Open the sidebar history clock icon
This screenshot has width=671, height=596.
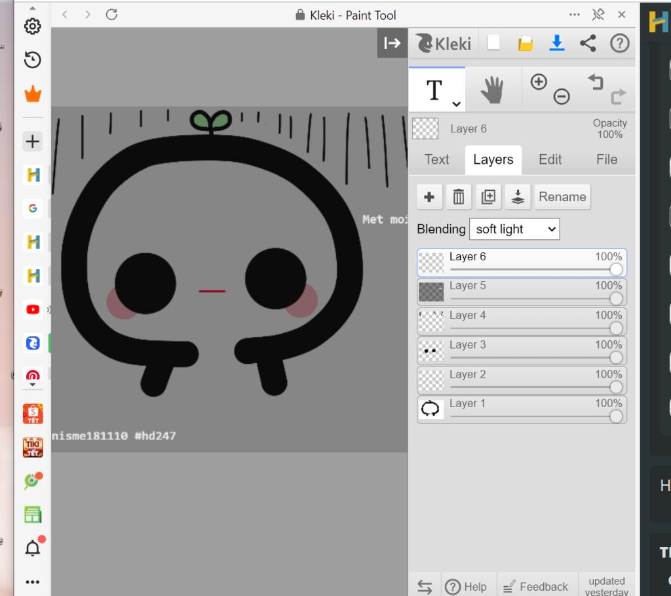pos(33,60)
